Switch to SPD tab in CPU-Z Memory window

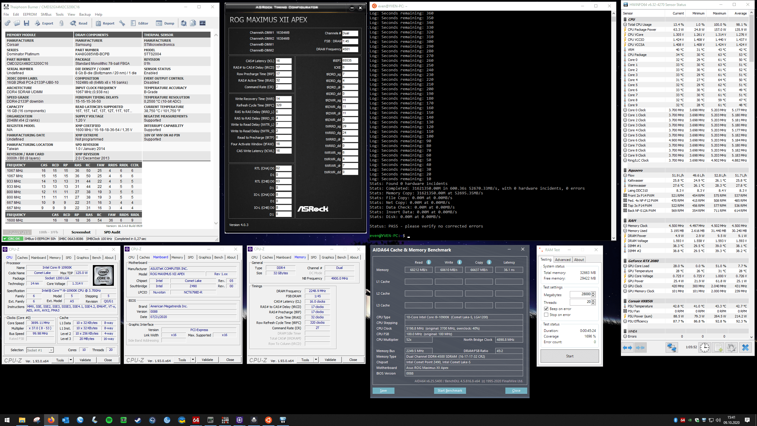click(x=313, y=257)
